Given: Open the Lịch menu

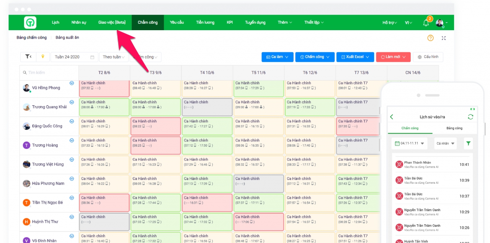Looking at the screenshot, I should (x=56, y=23).
